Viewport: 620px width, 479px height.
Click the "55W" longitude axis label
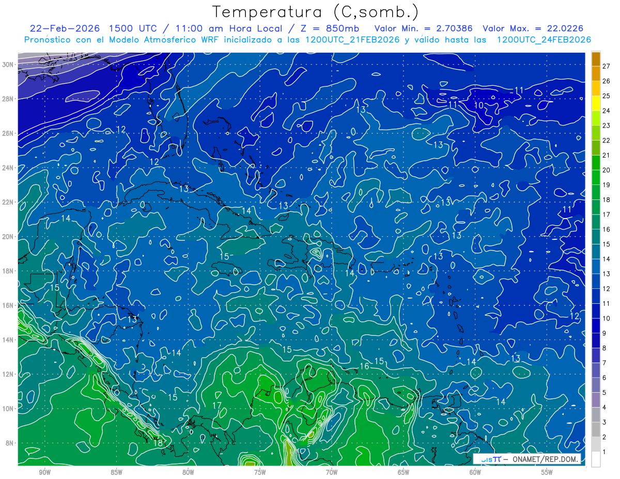(x=547, y=472)
